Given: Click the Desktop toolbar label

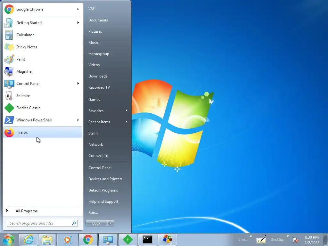Looking at the screenshot, I should point(277,240).
